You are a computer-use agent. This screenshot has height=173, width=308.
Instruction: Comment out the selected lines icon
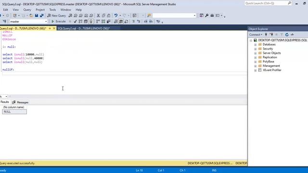[x=134, y=21]
